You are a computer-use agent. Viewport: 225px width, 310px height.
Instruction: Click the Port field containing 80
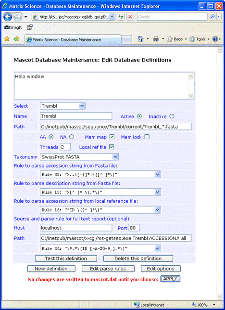pos(134,228)
